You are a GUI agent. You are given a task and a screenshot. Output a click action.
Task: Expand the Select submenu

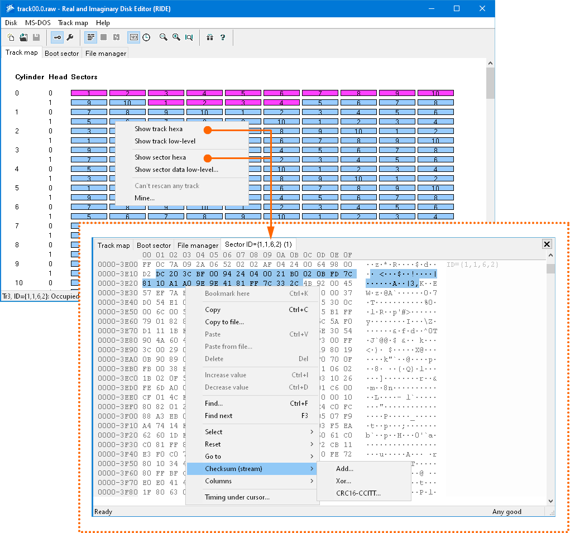point(252,432)
